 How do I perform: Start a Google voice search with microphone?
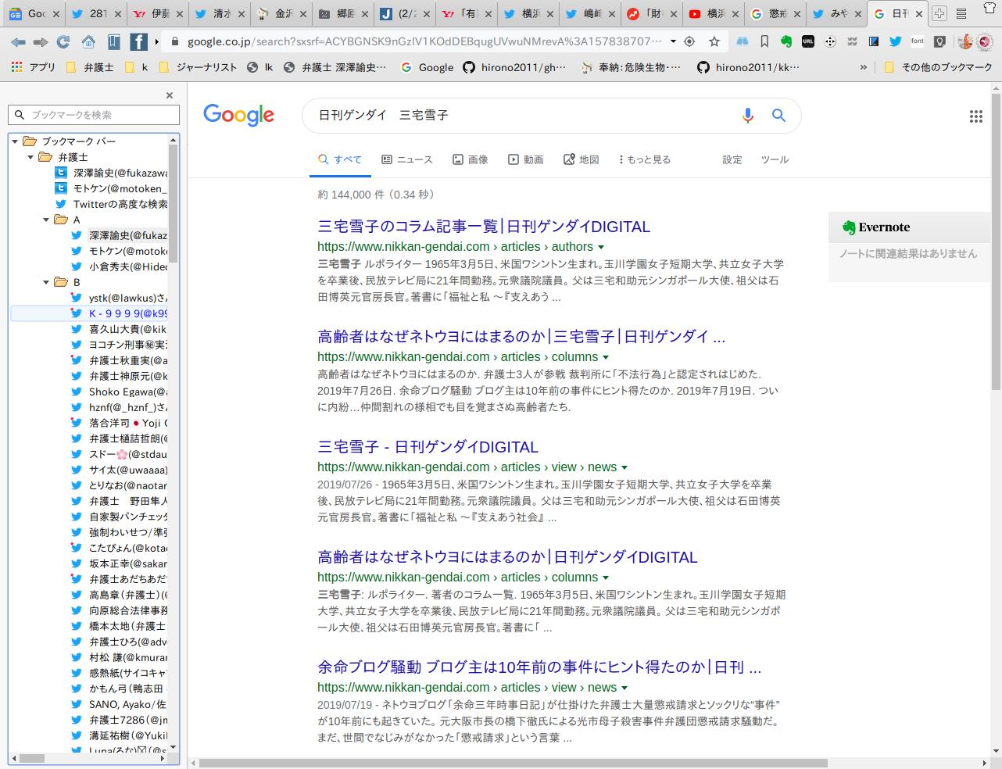tap(748, 116)
